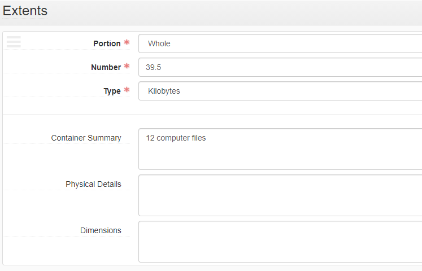
Task: Click the red asterisk beside Number
Action: click(127, 67)
